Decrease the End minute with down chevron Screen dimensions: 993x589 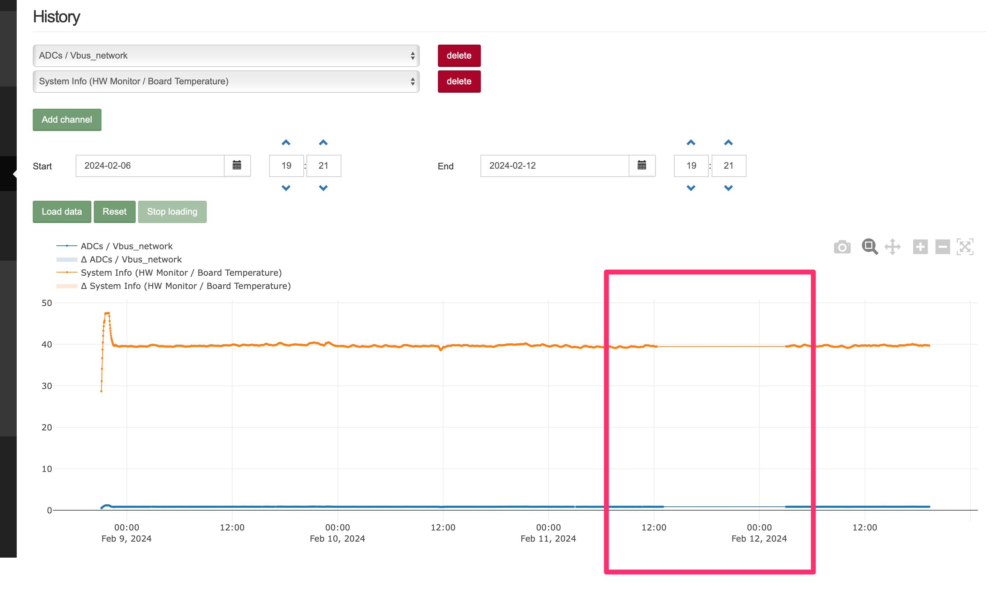tap(728, 188)
